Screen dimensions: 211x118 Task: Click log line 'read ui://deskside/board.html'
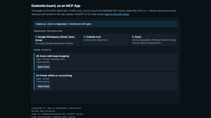[x=57, y=114]
